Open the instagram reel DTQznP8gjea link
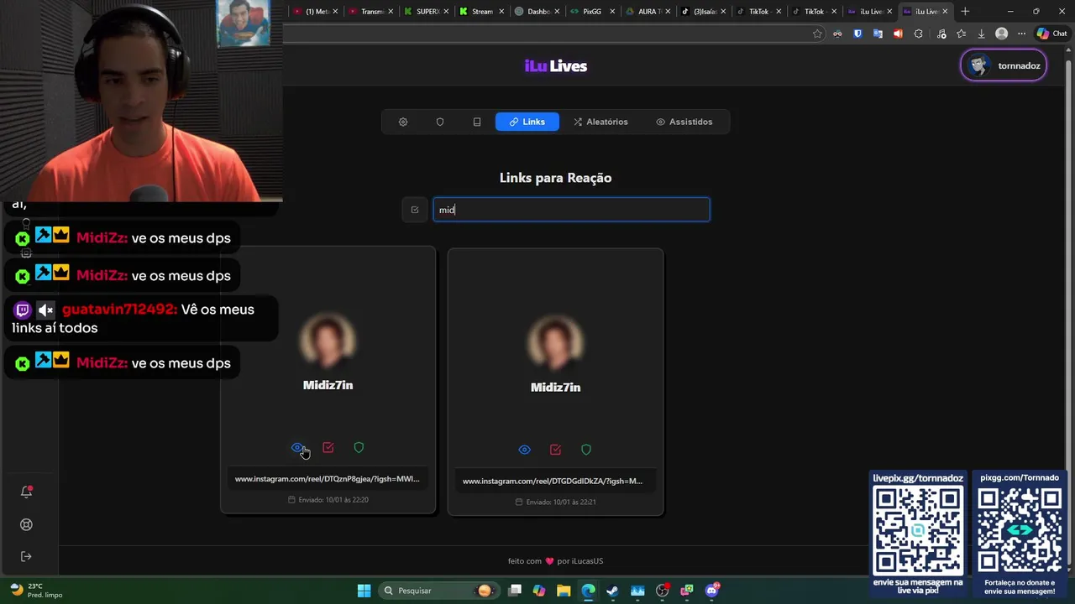The width and height of the screenshot is (1075, 604). (x=328, y=479)
